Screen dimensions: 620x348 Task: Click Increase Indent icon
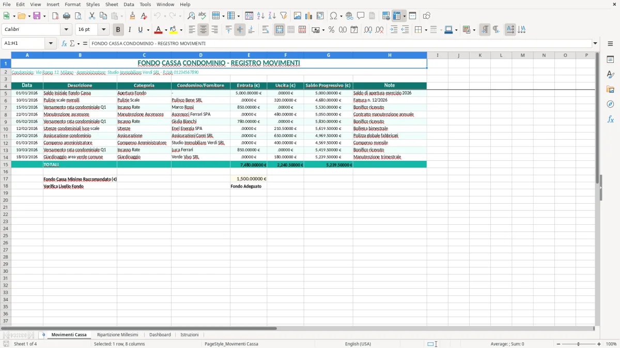coord(394,30)
